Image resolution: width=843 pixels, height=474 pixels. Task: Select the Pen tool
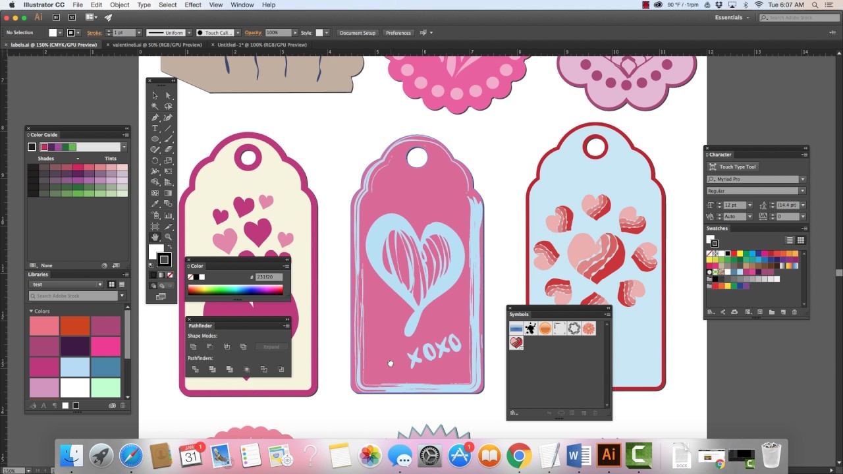click(155, 117)
